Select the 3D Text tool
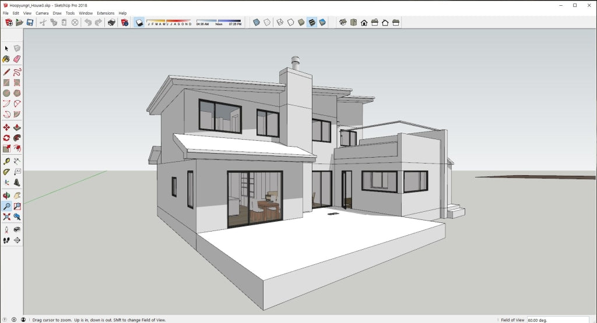This screenshot has width=597, height=323. [17, 183]
